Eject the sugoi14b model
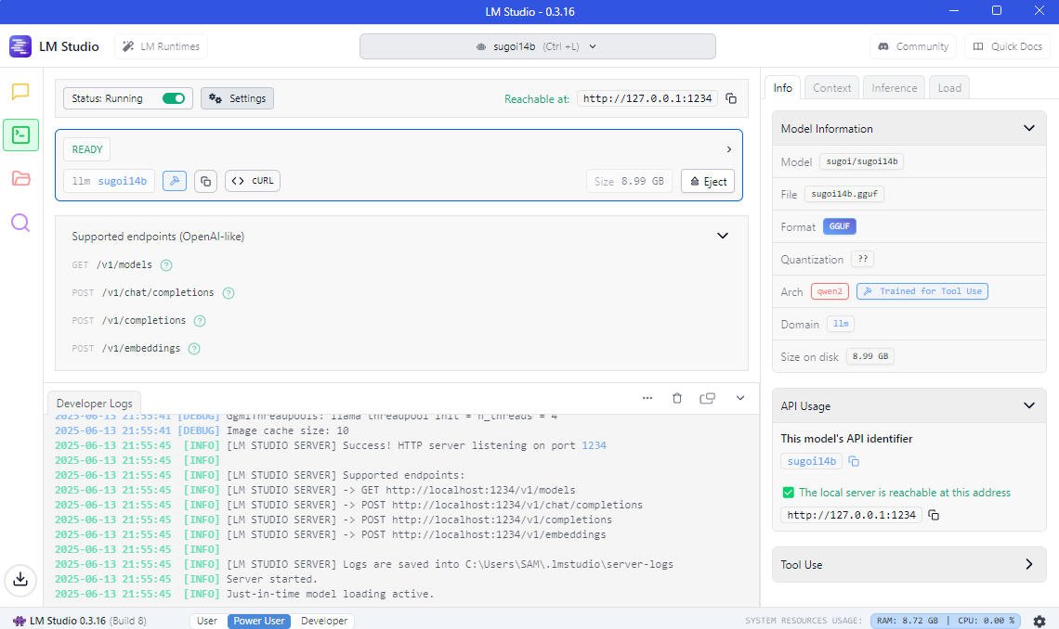The image size is (1059, 629). coord(708,181)
